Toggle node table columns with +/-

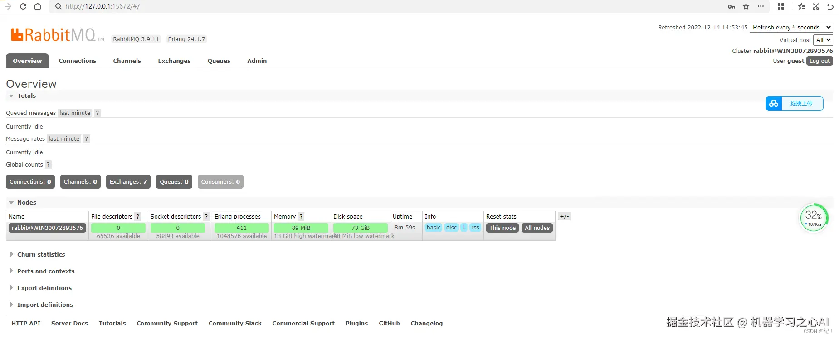click(564, 216)
